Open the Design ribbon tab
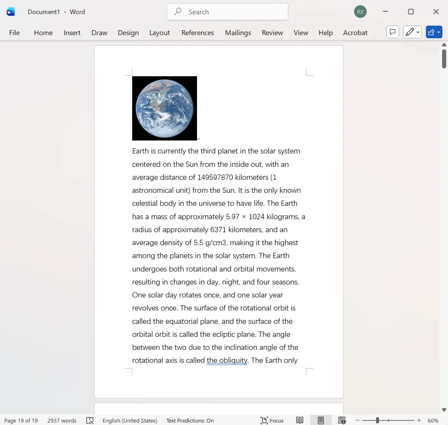Viewport: 448px width, 425px height. click(128, 33)
